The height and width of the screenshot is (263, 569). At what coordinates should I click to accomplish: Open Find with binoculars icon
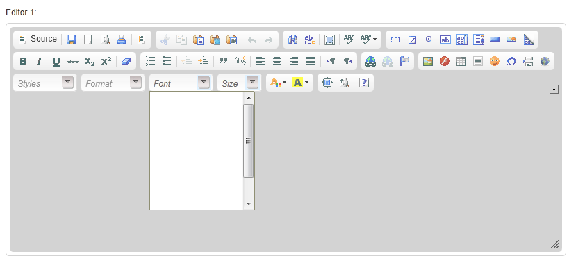292,40
